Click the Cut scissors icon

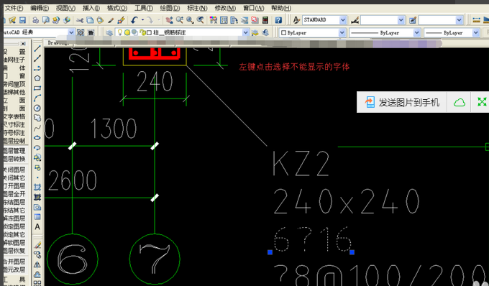point(80,20)
